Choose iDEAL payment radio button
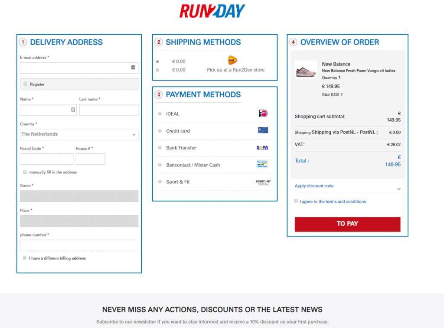Screen dimensions: 444x328 pyautogui.click(x=160, y=114)
